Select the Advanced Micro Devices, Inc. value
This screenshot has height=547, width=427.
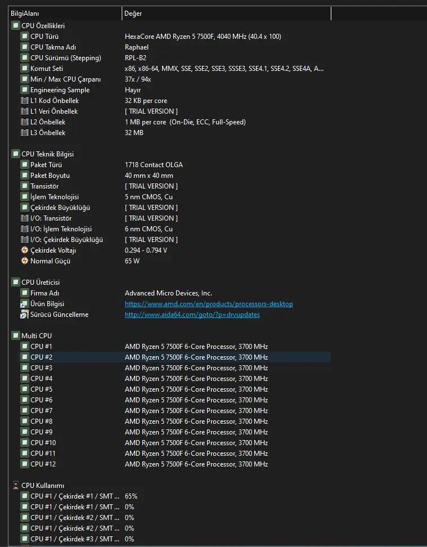pos(169,293)
